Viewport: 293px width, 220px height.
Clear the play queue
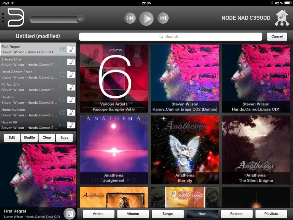[47, 138]
